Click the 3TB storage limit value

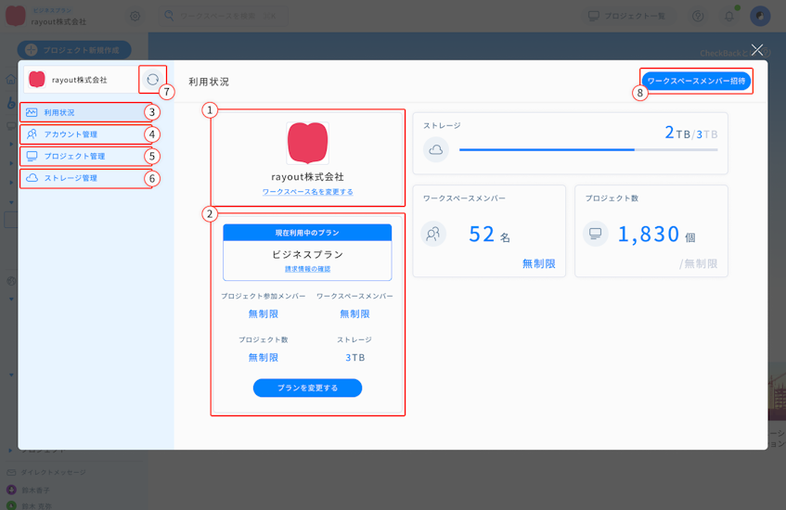(x=354, y=358)
